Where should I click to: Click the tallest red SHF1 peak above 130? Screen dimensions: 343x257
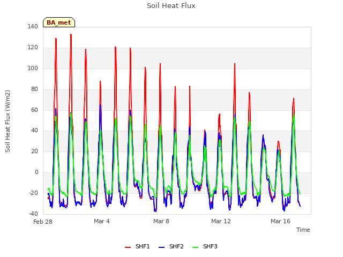(71, 34)
